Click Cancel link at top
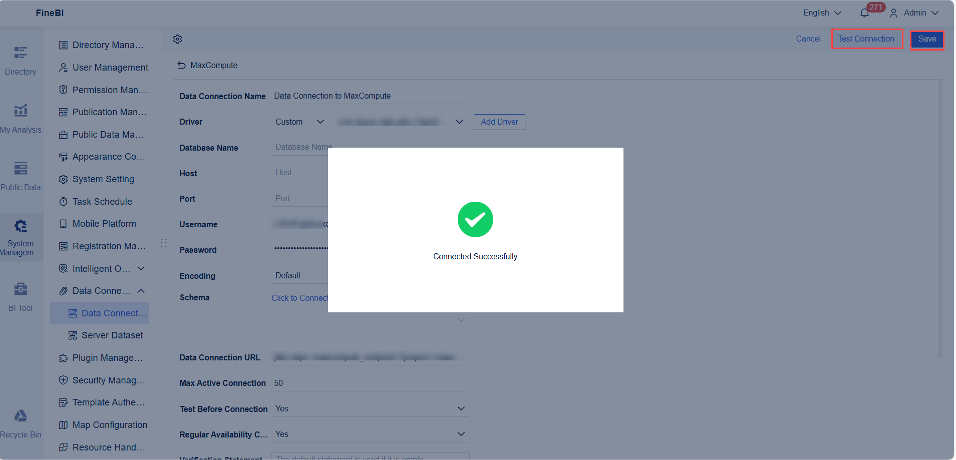Image resolution: width=956 pixels, height=460 pixels. (808, 39)
